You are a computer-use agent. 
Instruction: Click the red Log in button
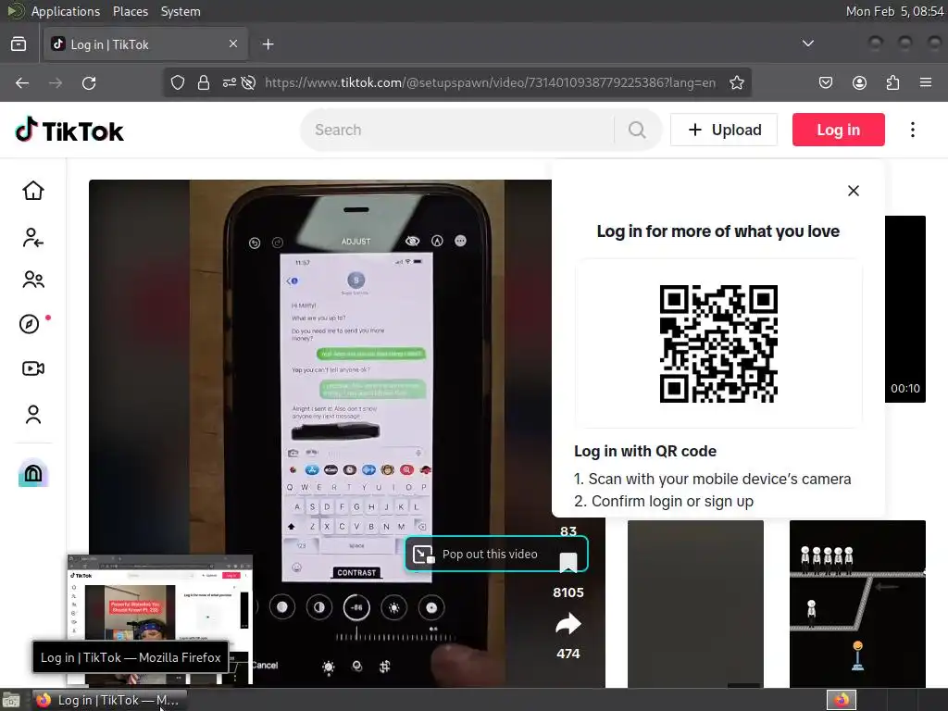(839, 130)
